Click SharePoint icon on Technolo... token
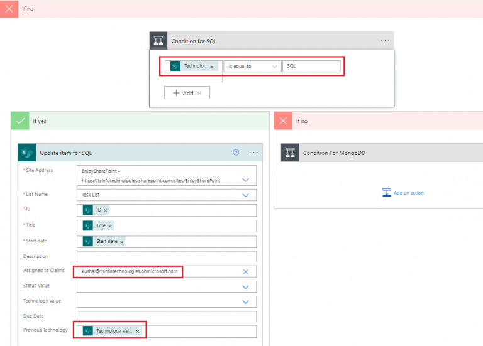 pos(175,66)
